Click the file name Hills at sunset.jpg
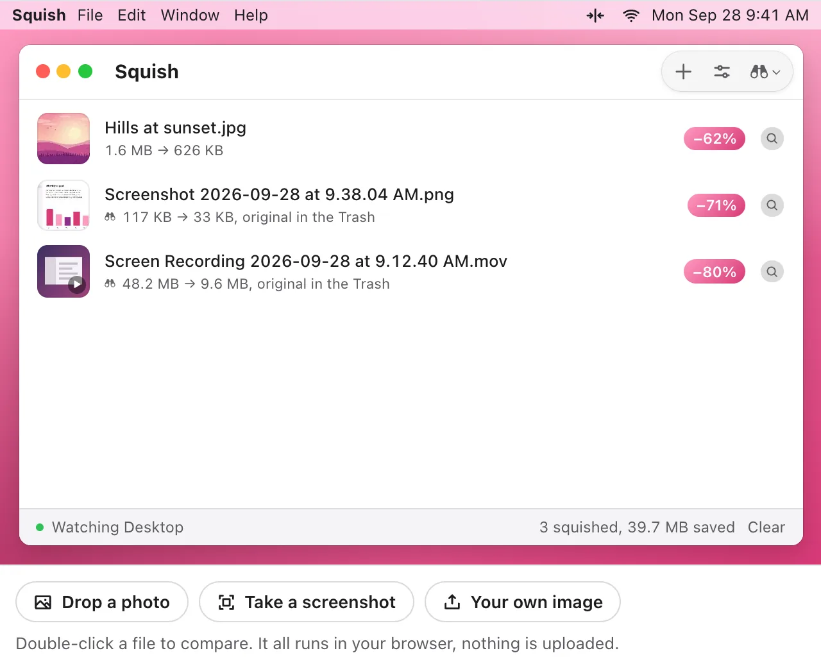The image size is (821, 671). click(175, 128)
